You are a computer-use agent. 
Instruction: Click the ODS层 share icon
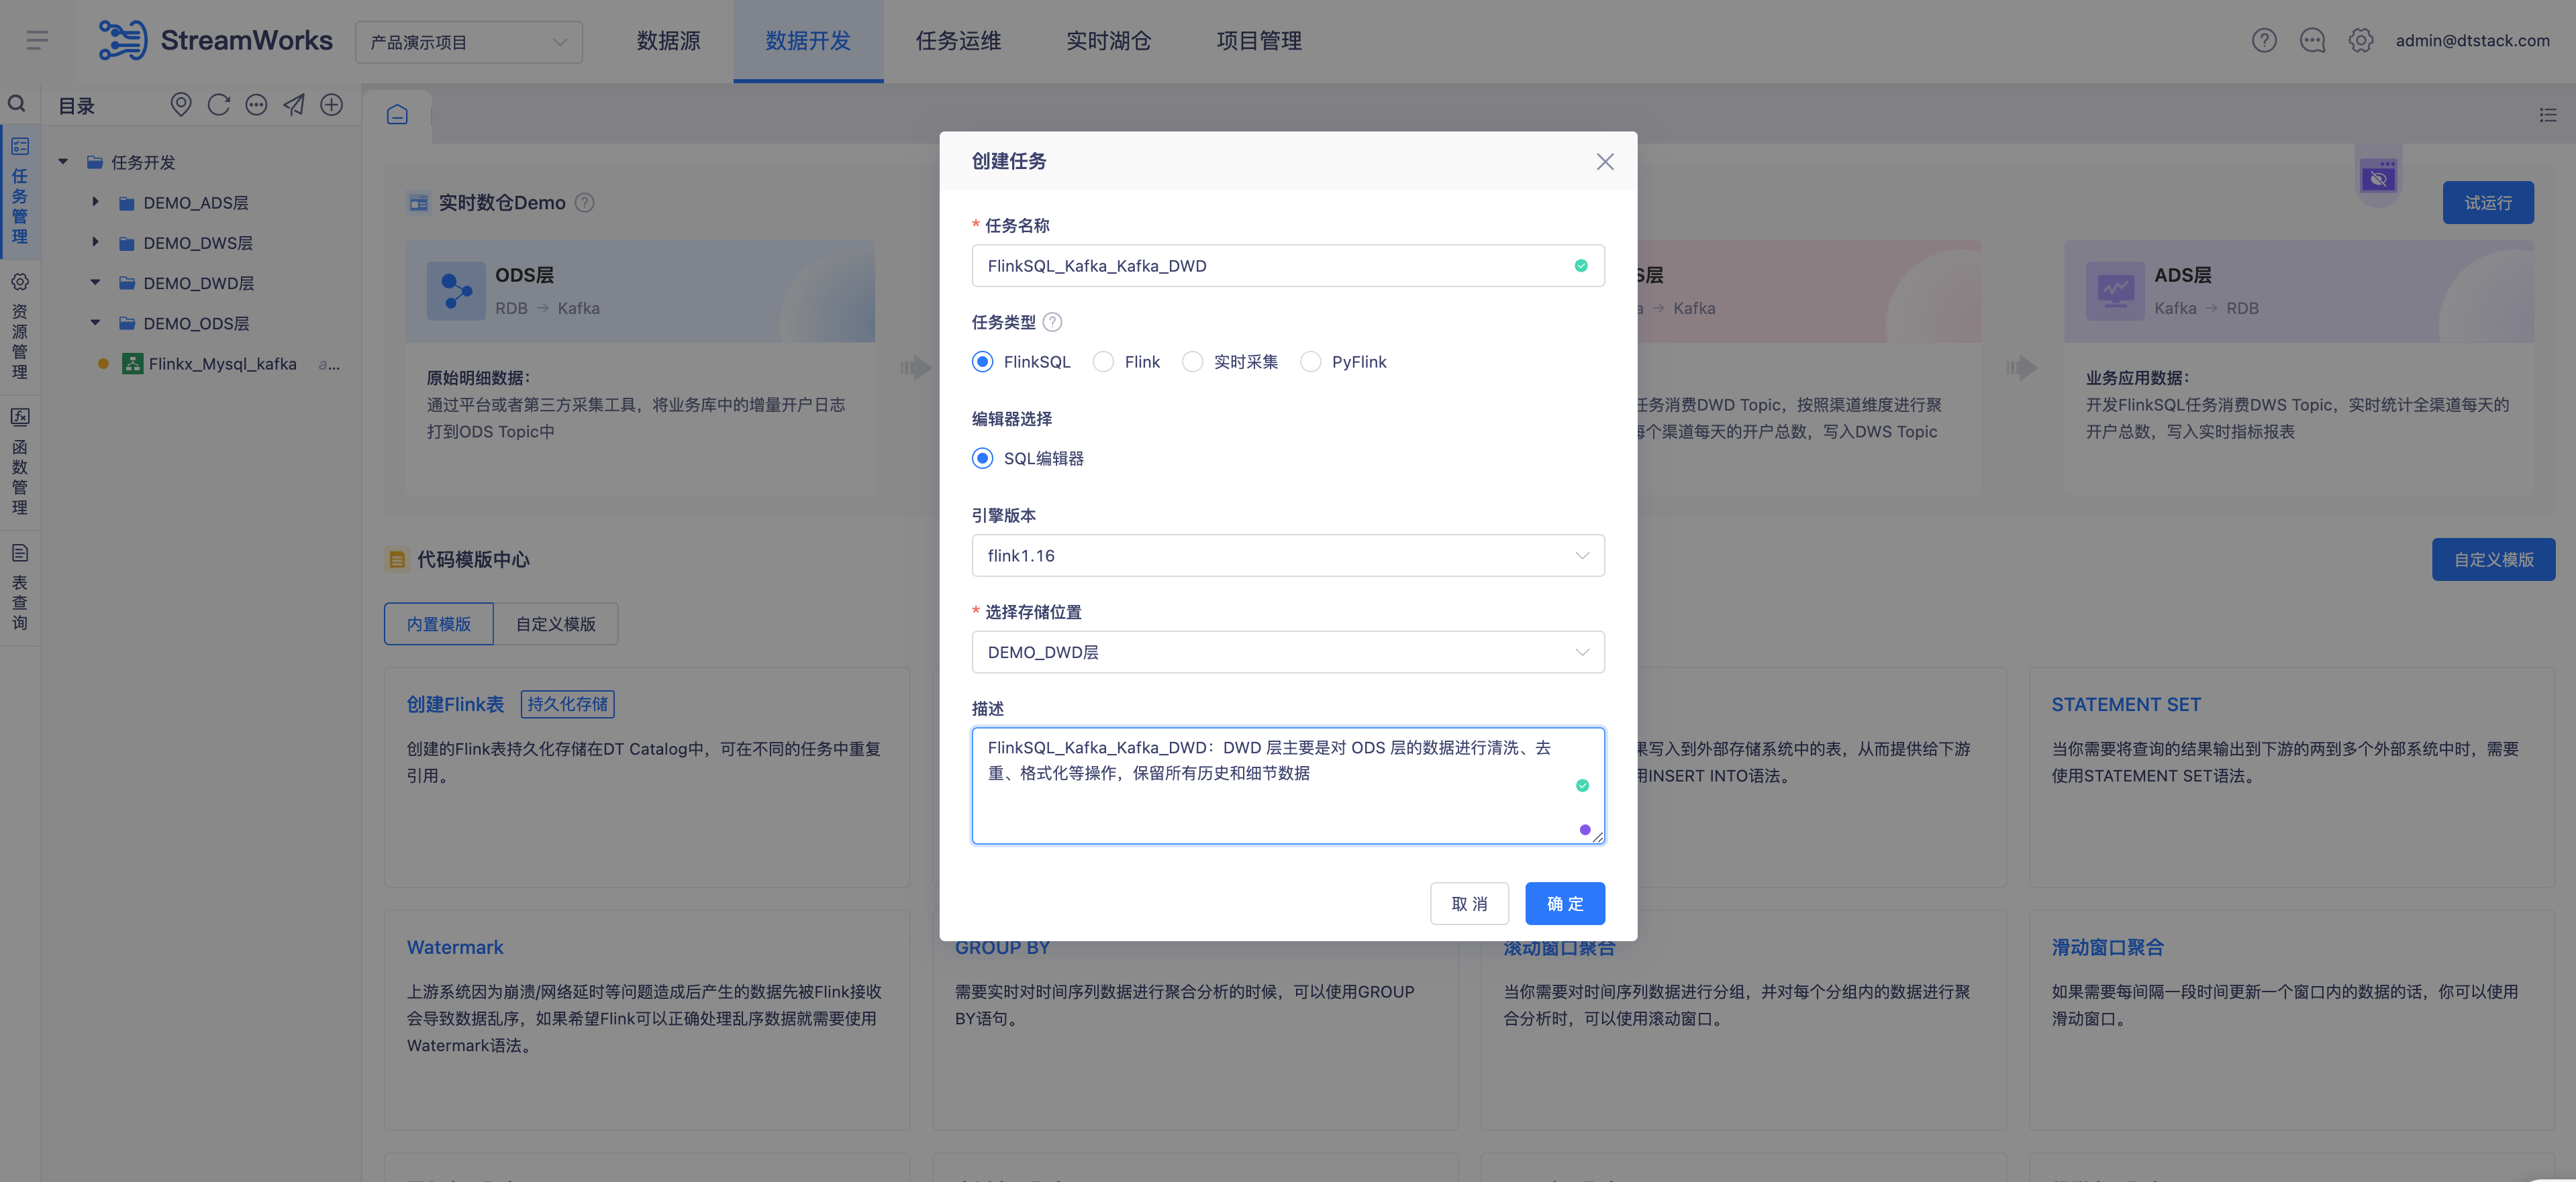pyautogui.click(x=456, y=290)
